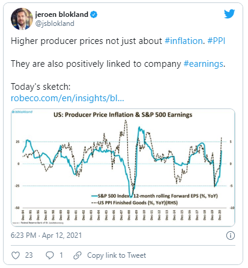Viewport: 248px width, 268px height.
Task: Select Copy link to Tweet
Action: click(116, 255)
